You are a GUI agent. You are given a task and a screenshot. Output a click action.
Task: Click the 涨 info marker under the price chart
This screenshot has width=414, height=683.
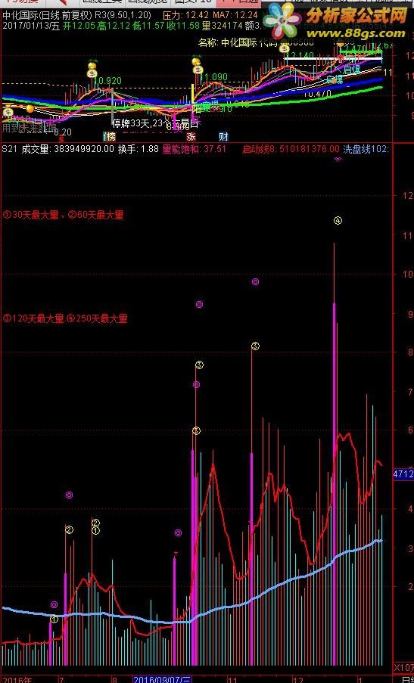191,136
